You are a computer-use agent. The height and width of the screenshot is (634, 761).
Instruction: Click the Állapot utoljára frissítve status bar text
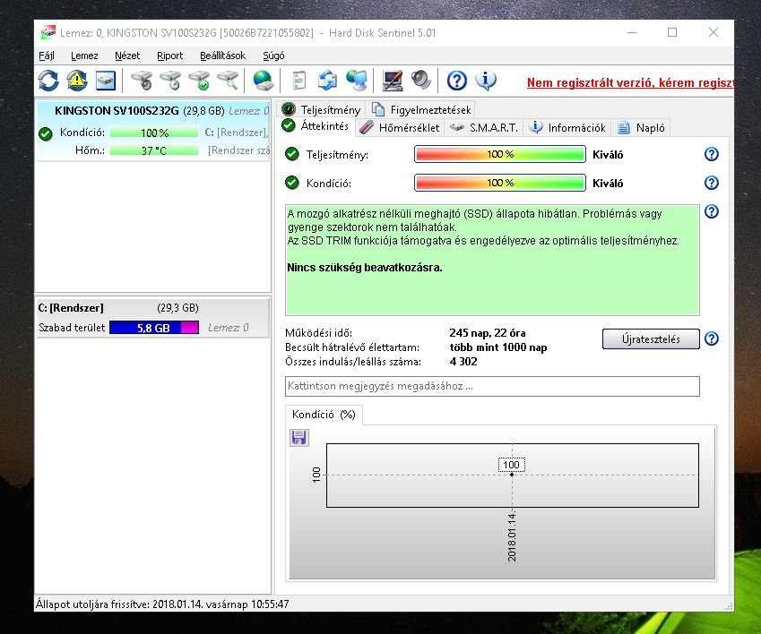point(162,604)
